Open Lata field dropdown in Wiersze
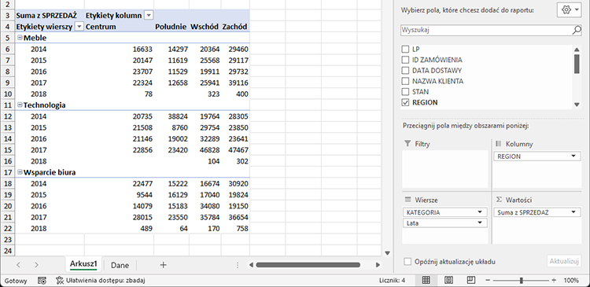Viewport: 590px width, 287px height. coord(480,223)
